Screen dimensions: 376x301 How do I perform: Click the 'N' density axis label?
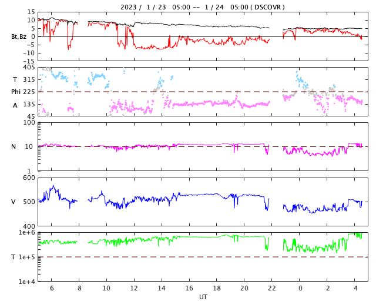pyautogui.click(x=14, y=146)
